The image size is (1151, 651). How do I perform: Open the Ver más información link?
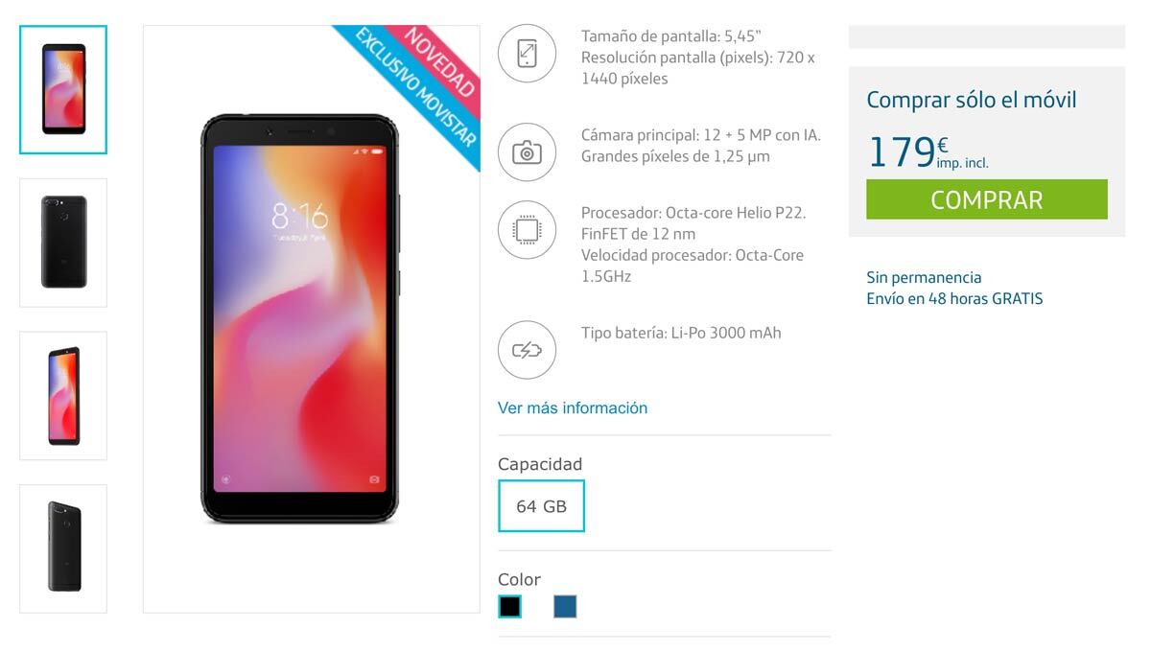tap(573, 407)
